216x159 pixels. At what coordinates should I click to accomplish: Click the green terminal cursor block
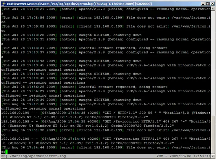pos(6,152)
